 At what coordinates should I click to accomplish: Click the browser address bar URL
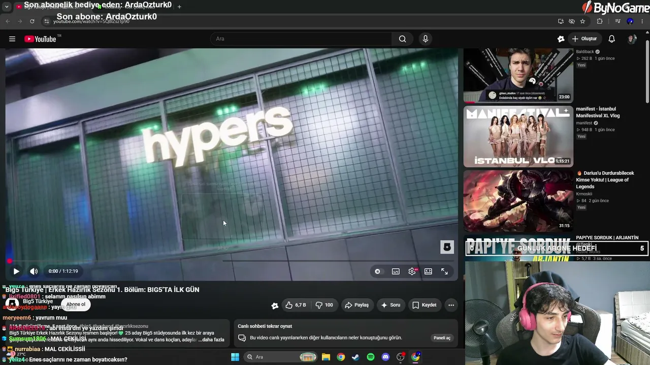[x=91, y=21]
